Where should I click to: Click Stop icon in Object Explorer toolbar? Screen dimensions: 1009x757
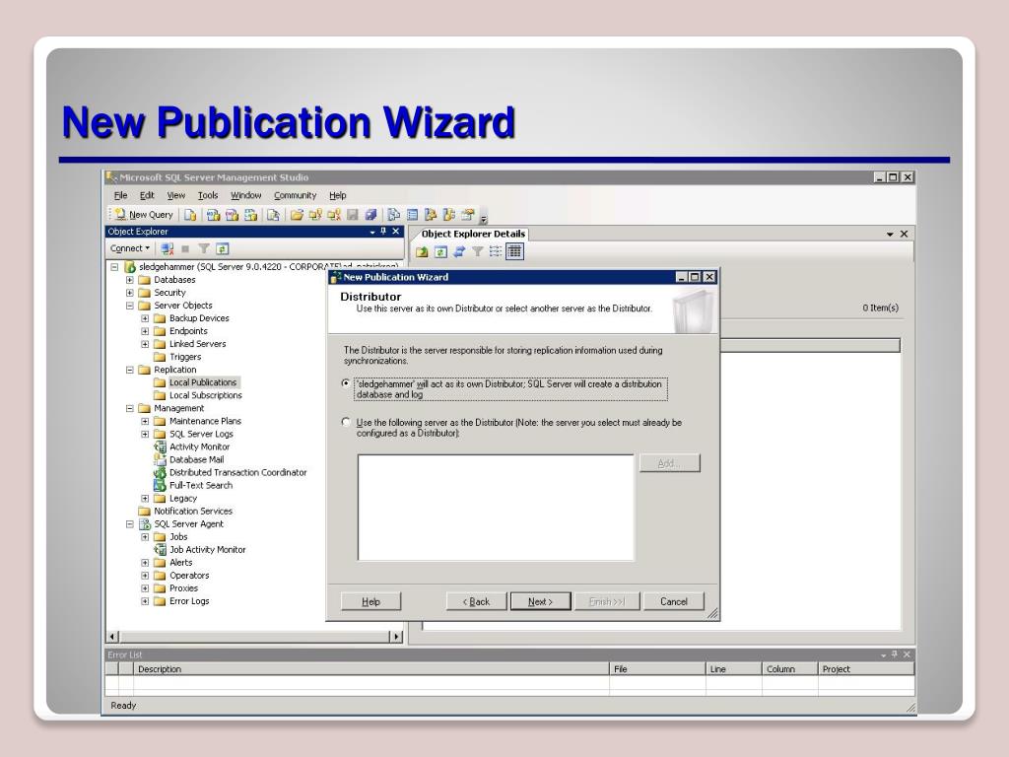tap(185, 248)
